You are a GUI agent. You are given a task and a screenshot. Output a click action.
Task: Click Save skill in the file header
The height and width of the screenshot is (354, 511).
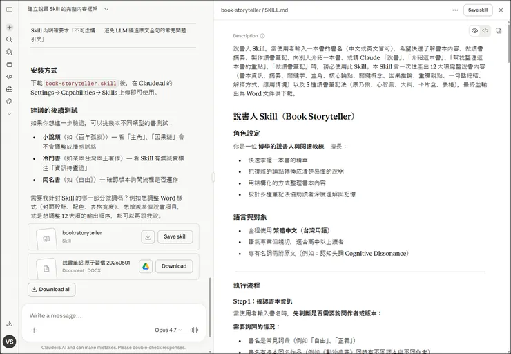tap(478, 10)
